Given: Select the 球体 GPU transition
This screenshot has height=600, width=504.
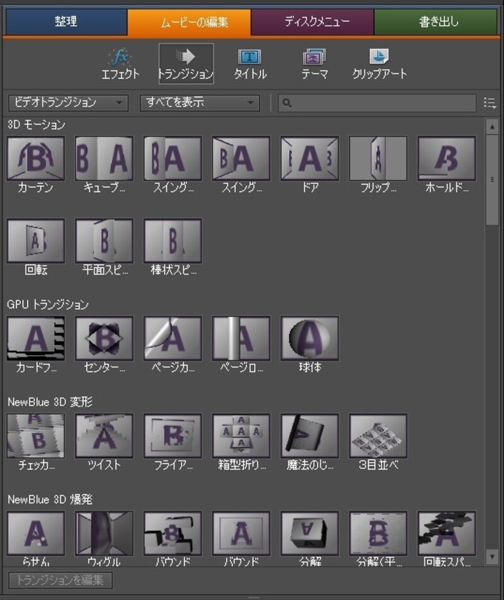Looking at the screenshot, I should pyautogui.click(x=309, y=338).
